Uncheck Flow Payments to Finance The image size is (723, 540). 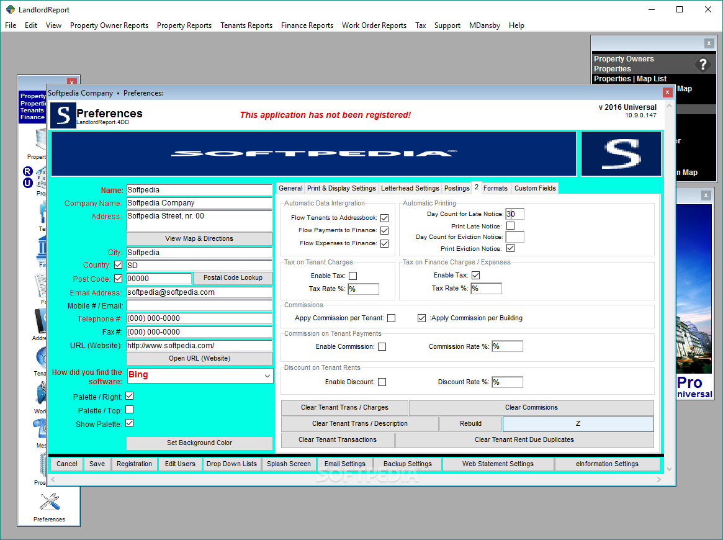coord(385,230)
